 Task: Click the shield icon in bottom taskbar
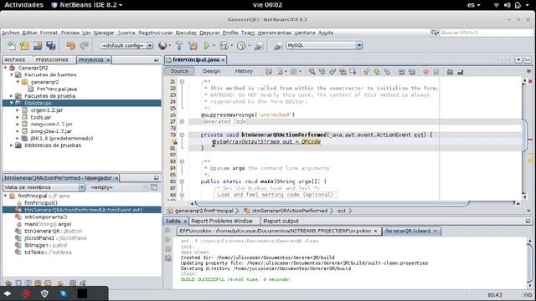click(44, 293)
